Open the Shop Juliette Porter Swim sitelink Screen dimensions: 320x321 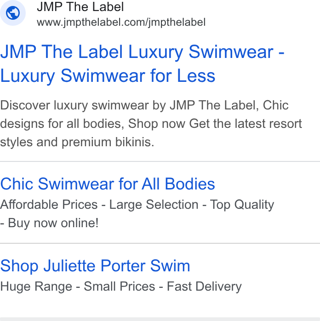pos(95,266)
